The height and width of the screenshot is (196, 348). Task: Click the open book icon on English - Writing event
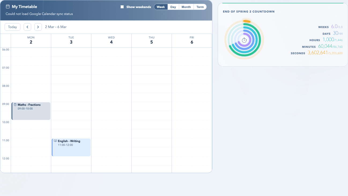[x=55, y=141]
